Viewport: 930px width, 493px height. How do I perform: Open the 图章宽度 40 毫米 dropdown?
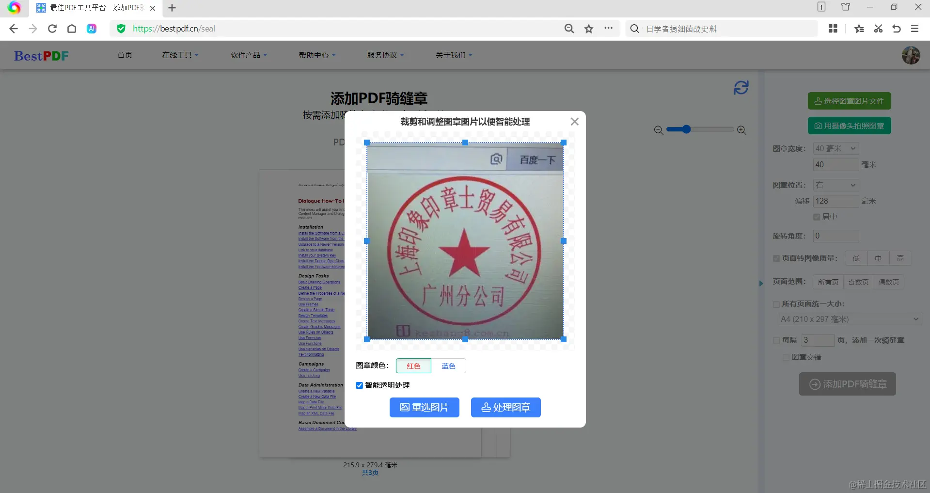[836, 148]
